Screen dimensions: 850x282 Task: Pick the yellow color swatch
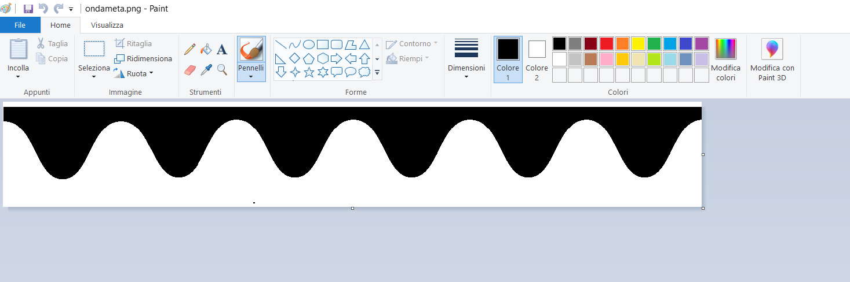coord(638,43)
